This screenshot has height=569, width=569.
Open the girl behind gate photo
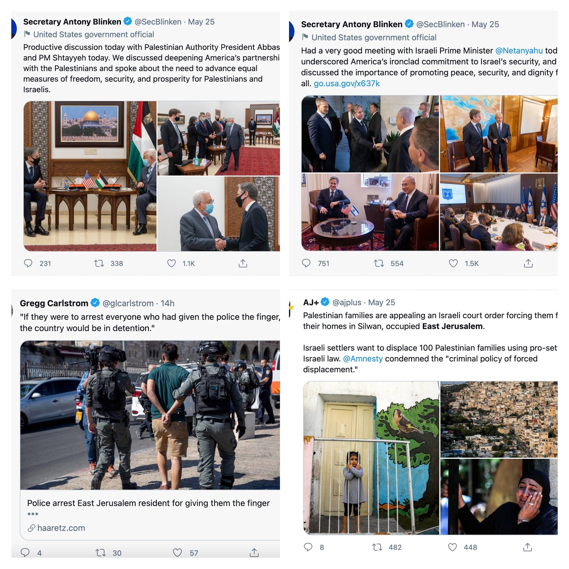pyautogui.click(x=371, y=458)
